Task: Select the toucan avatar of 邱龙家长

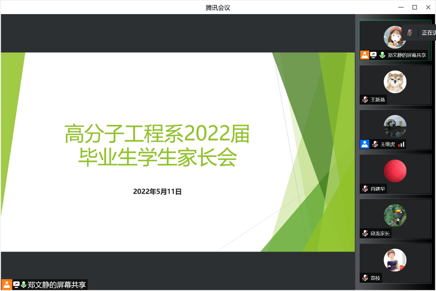Action: tap(395, 215)
